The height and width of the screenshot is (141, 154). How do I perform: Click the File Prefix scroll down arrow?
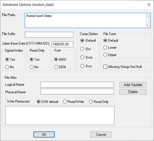147,25
